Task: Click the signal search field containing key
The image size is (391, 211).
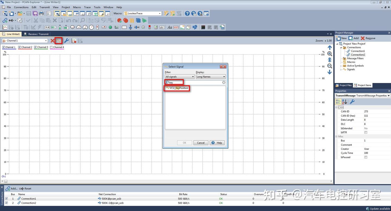Action: pos(195,82)
